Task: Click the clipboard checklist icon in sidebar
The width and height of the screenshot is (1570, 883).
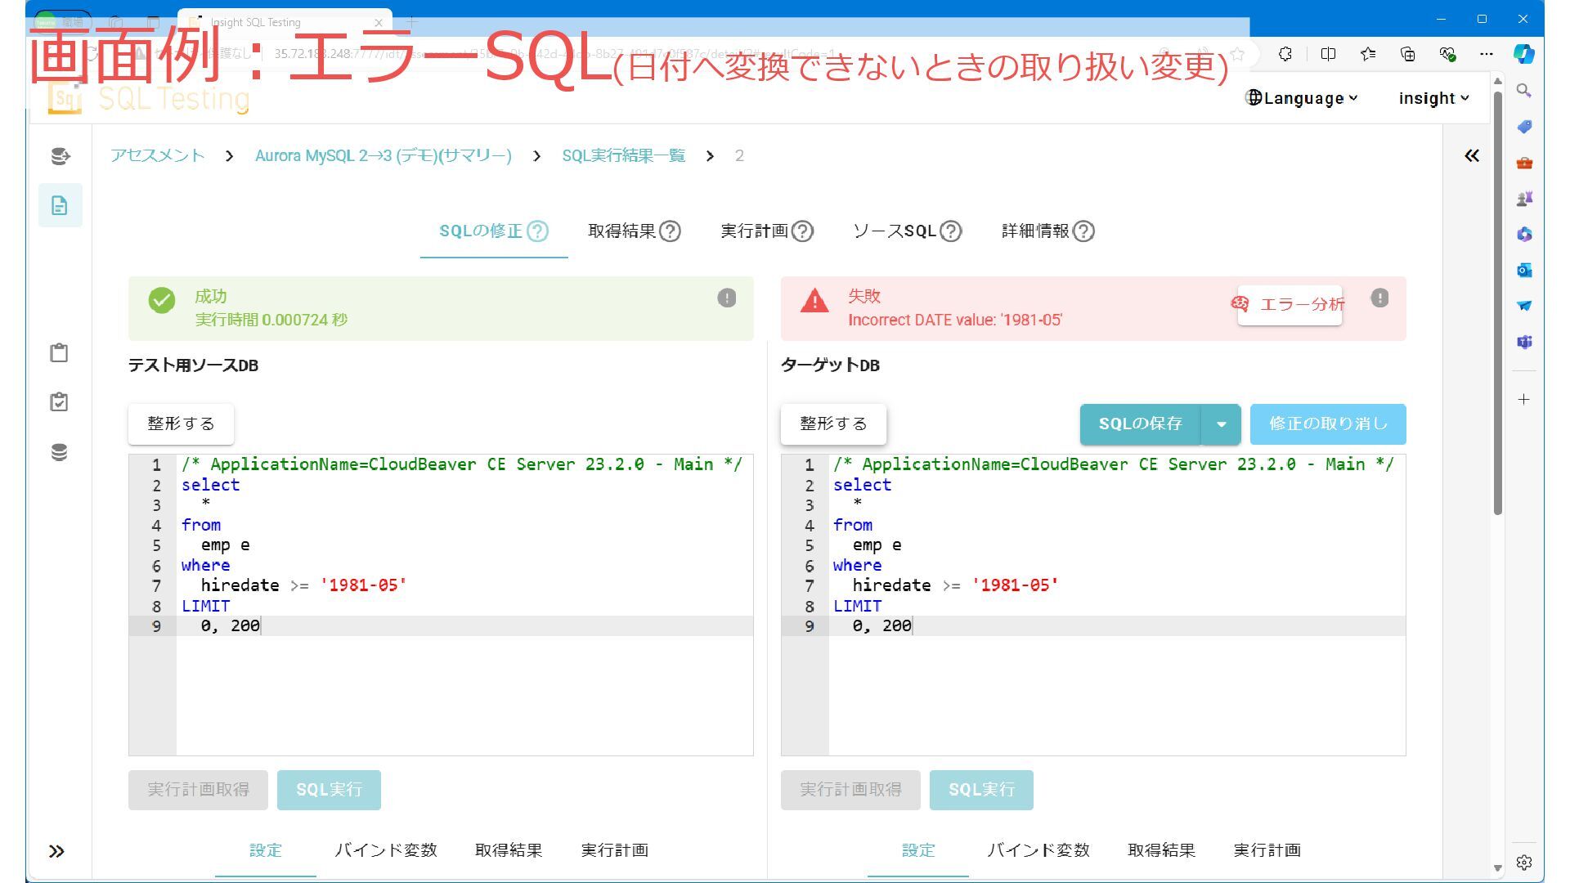Action: click(59, 401)
